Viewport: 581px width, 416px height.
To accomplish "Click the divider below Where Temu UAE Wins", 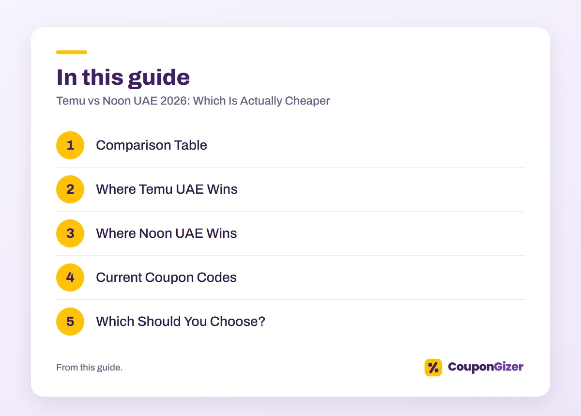I will [x=290, y=212].
